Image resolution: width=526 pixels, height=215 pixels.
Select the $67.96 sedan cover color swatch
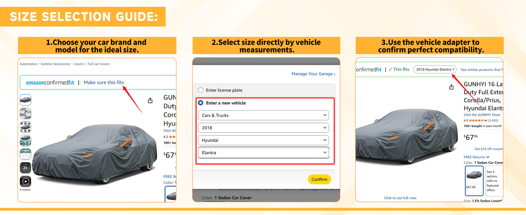(474, 181)
